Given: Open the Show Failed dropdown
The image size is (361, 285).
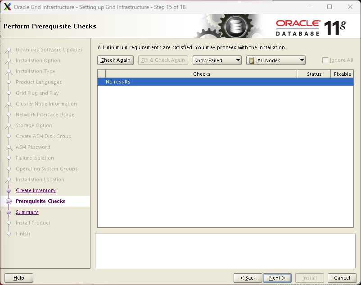Looking at the screenshot, I should [x=217, y=60].
